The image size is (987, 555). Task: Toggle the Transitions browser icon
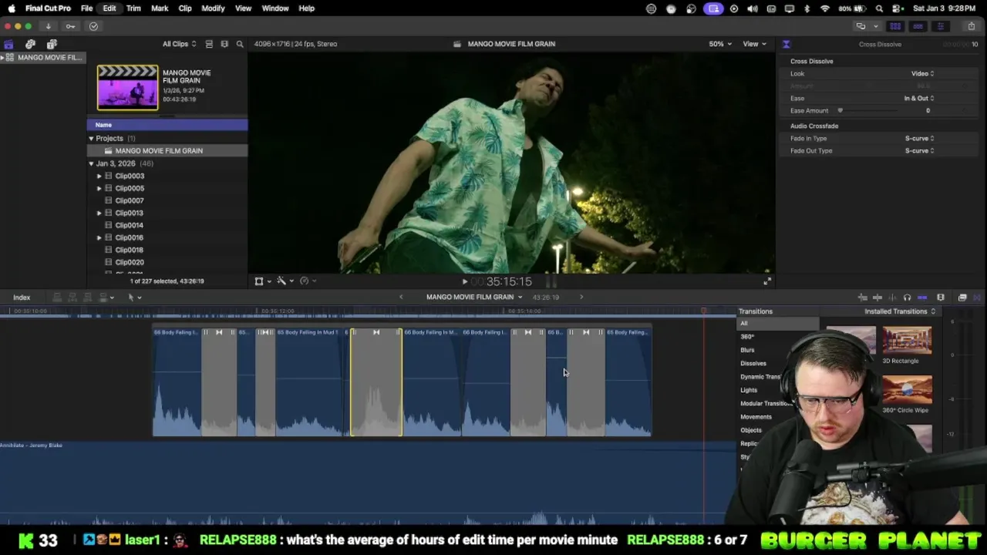(x=977, y=297)
